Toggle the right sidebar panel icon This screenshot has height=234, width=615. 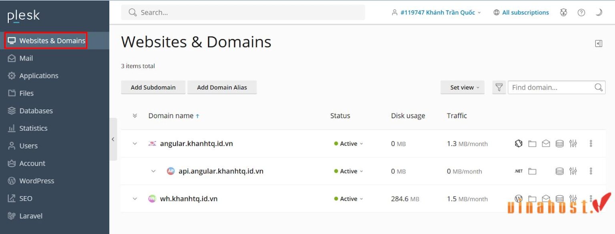(x=599, y=44)
